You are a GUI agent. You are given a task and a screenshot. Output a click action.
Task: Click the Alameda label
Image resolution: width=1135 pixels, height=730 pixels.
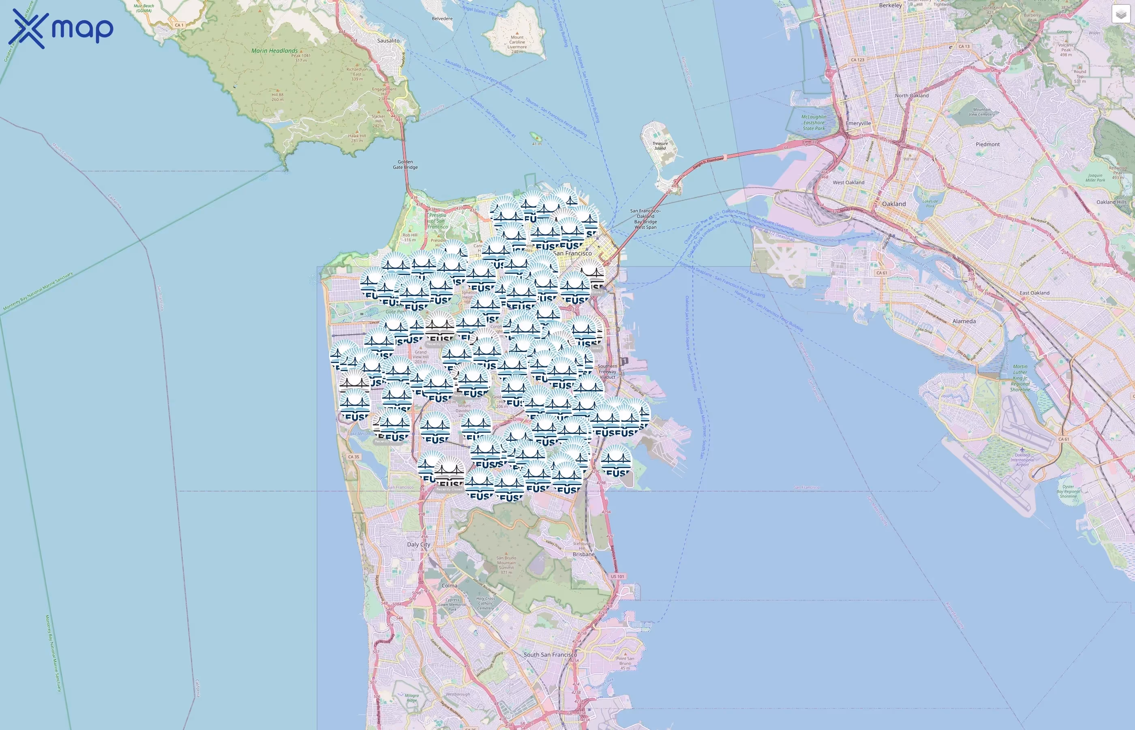pos(964,321)
